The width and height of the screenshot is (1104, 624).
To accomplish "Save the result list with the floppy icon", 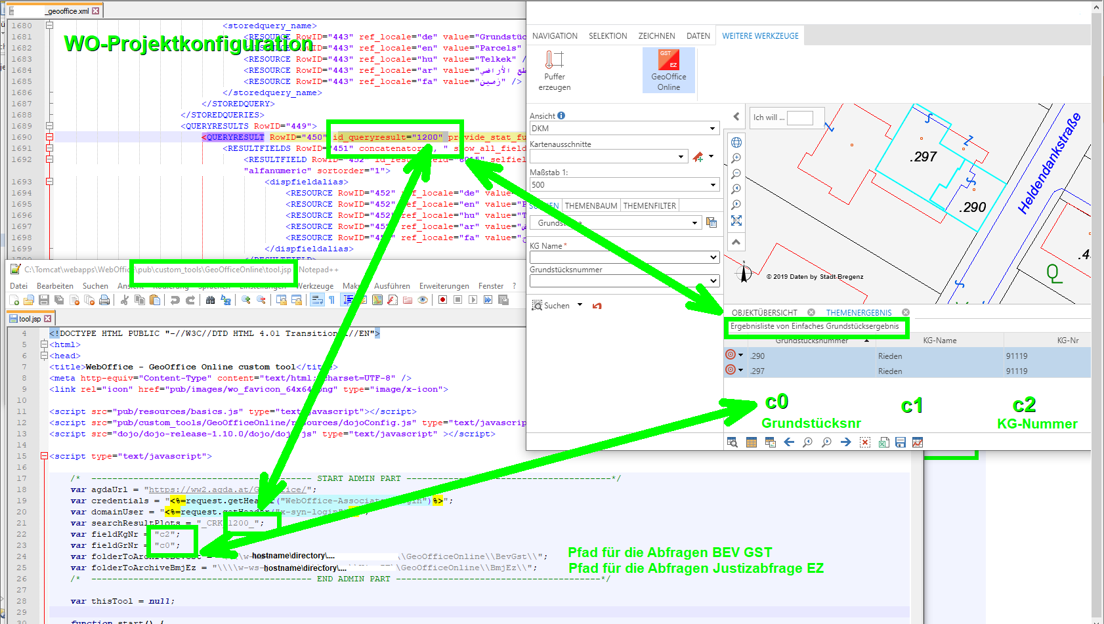I will tap(901, 442).
